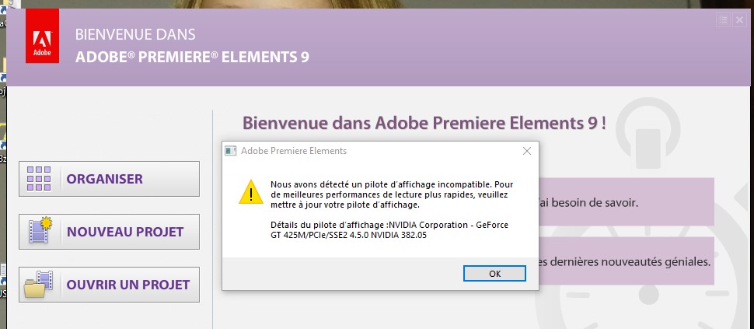This screenshot has width=754, height=329.
Task: Click the dialog title bar text
Action: tap(294, 151)
